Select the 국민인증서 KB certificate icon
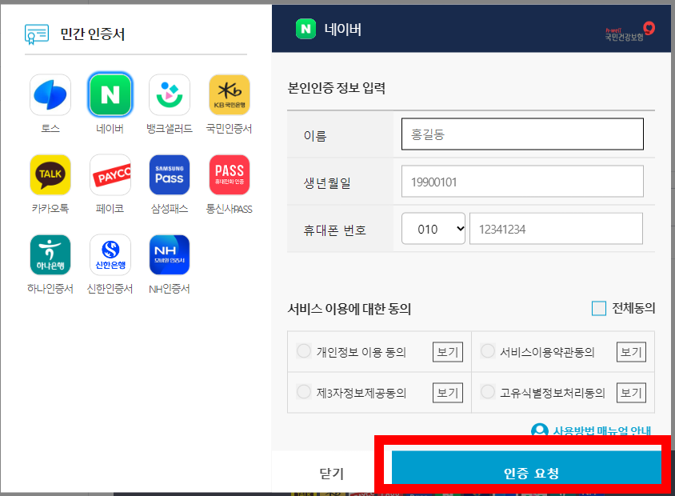The image size is (675, 496). pyautogui.click(x=228, y=94)
